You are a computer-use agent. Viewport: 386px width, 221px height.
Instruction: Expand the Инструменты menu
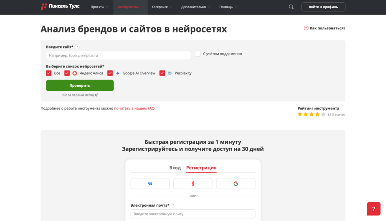(130, 7)
